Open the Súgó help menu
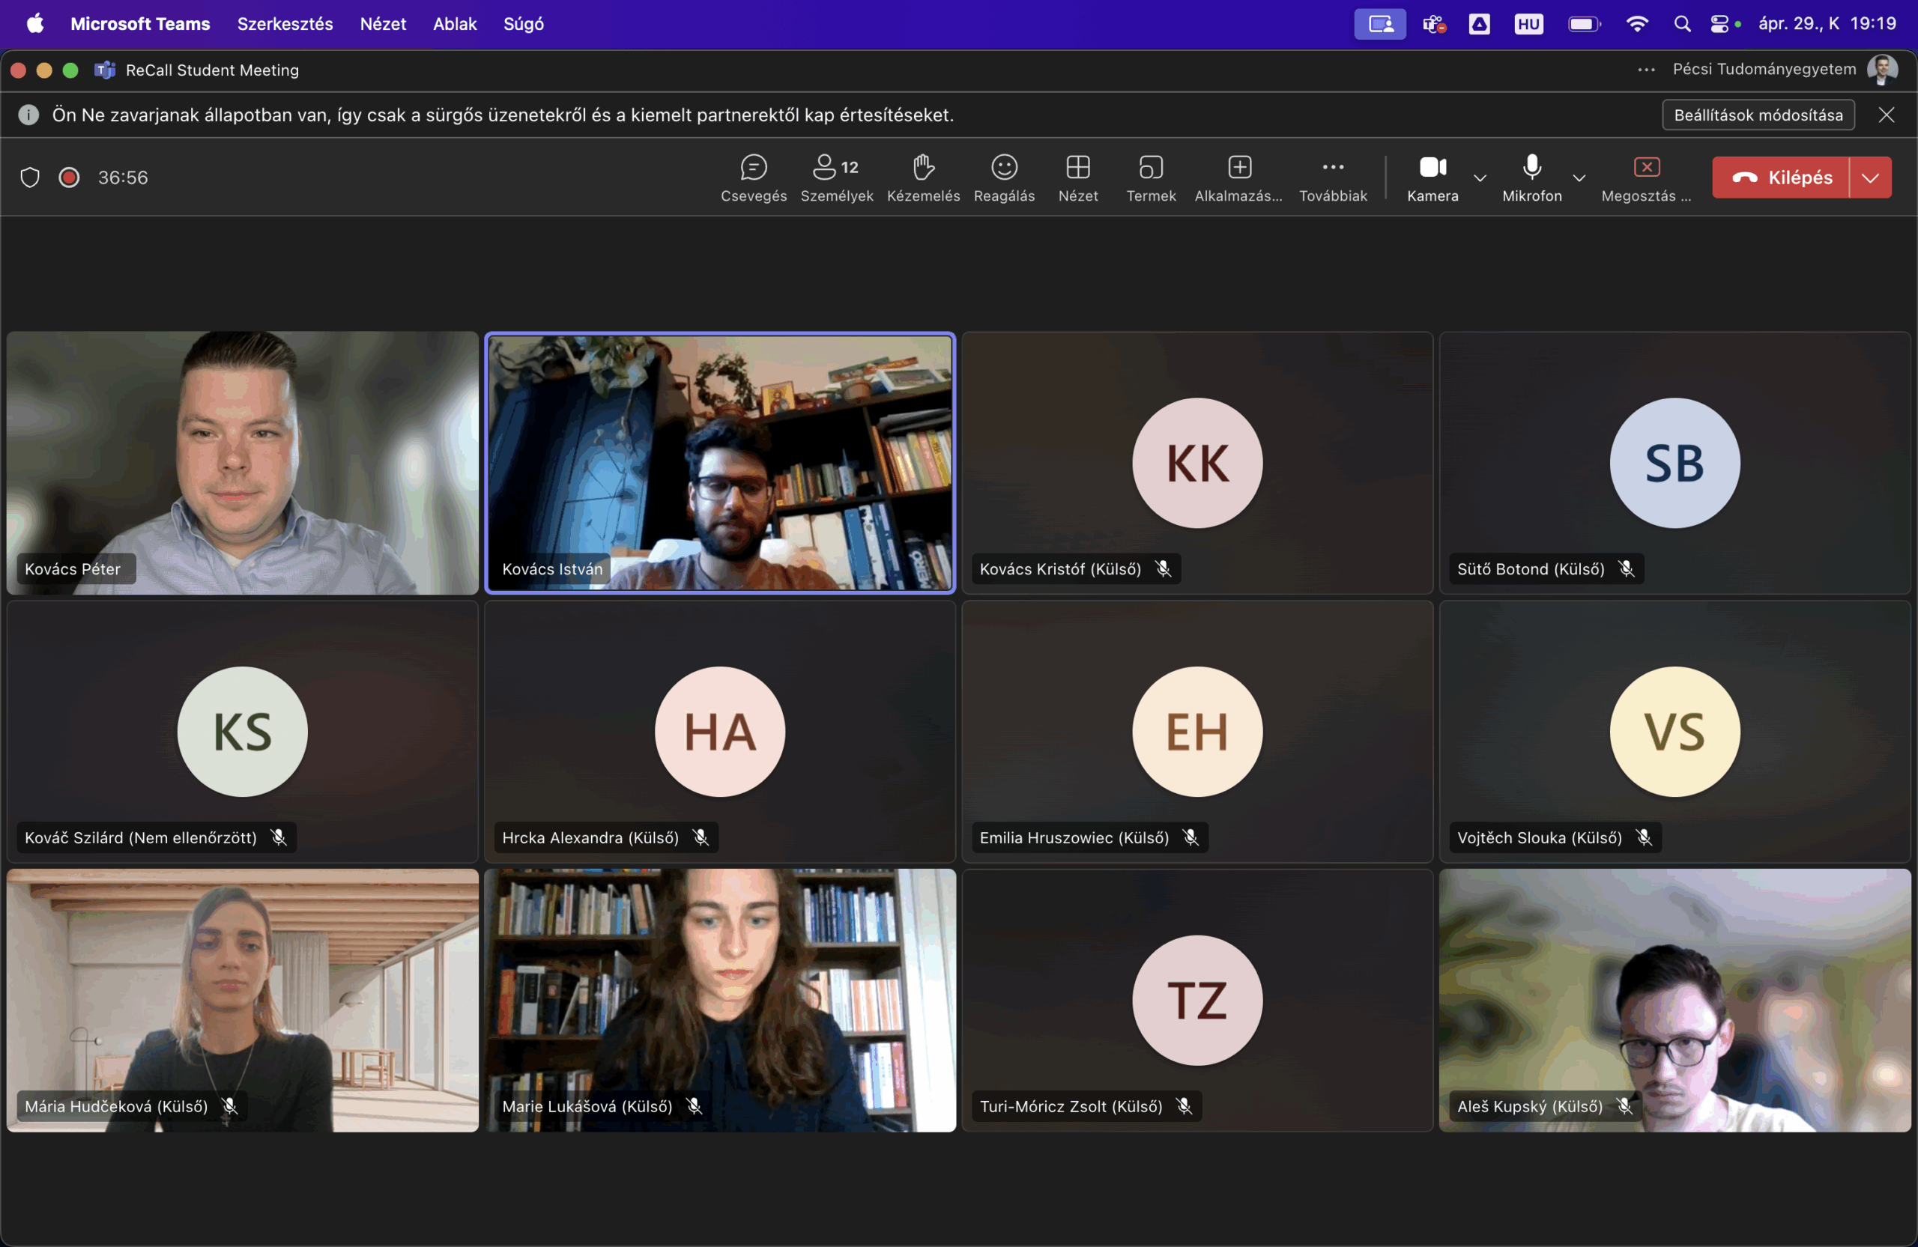Screen dimensions: 1918x1247 (524, 24)
